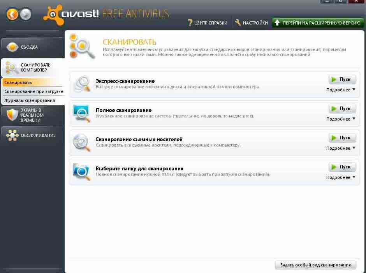
Task: Expand Подробнее under Экспресс-сканирование
Action: pyautogui.click(x=341, y=90)
